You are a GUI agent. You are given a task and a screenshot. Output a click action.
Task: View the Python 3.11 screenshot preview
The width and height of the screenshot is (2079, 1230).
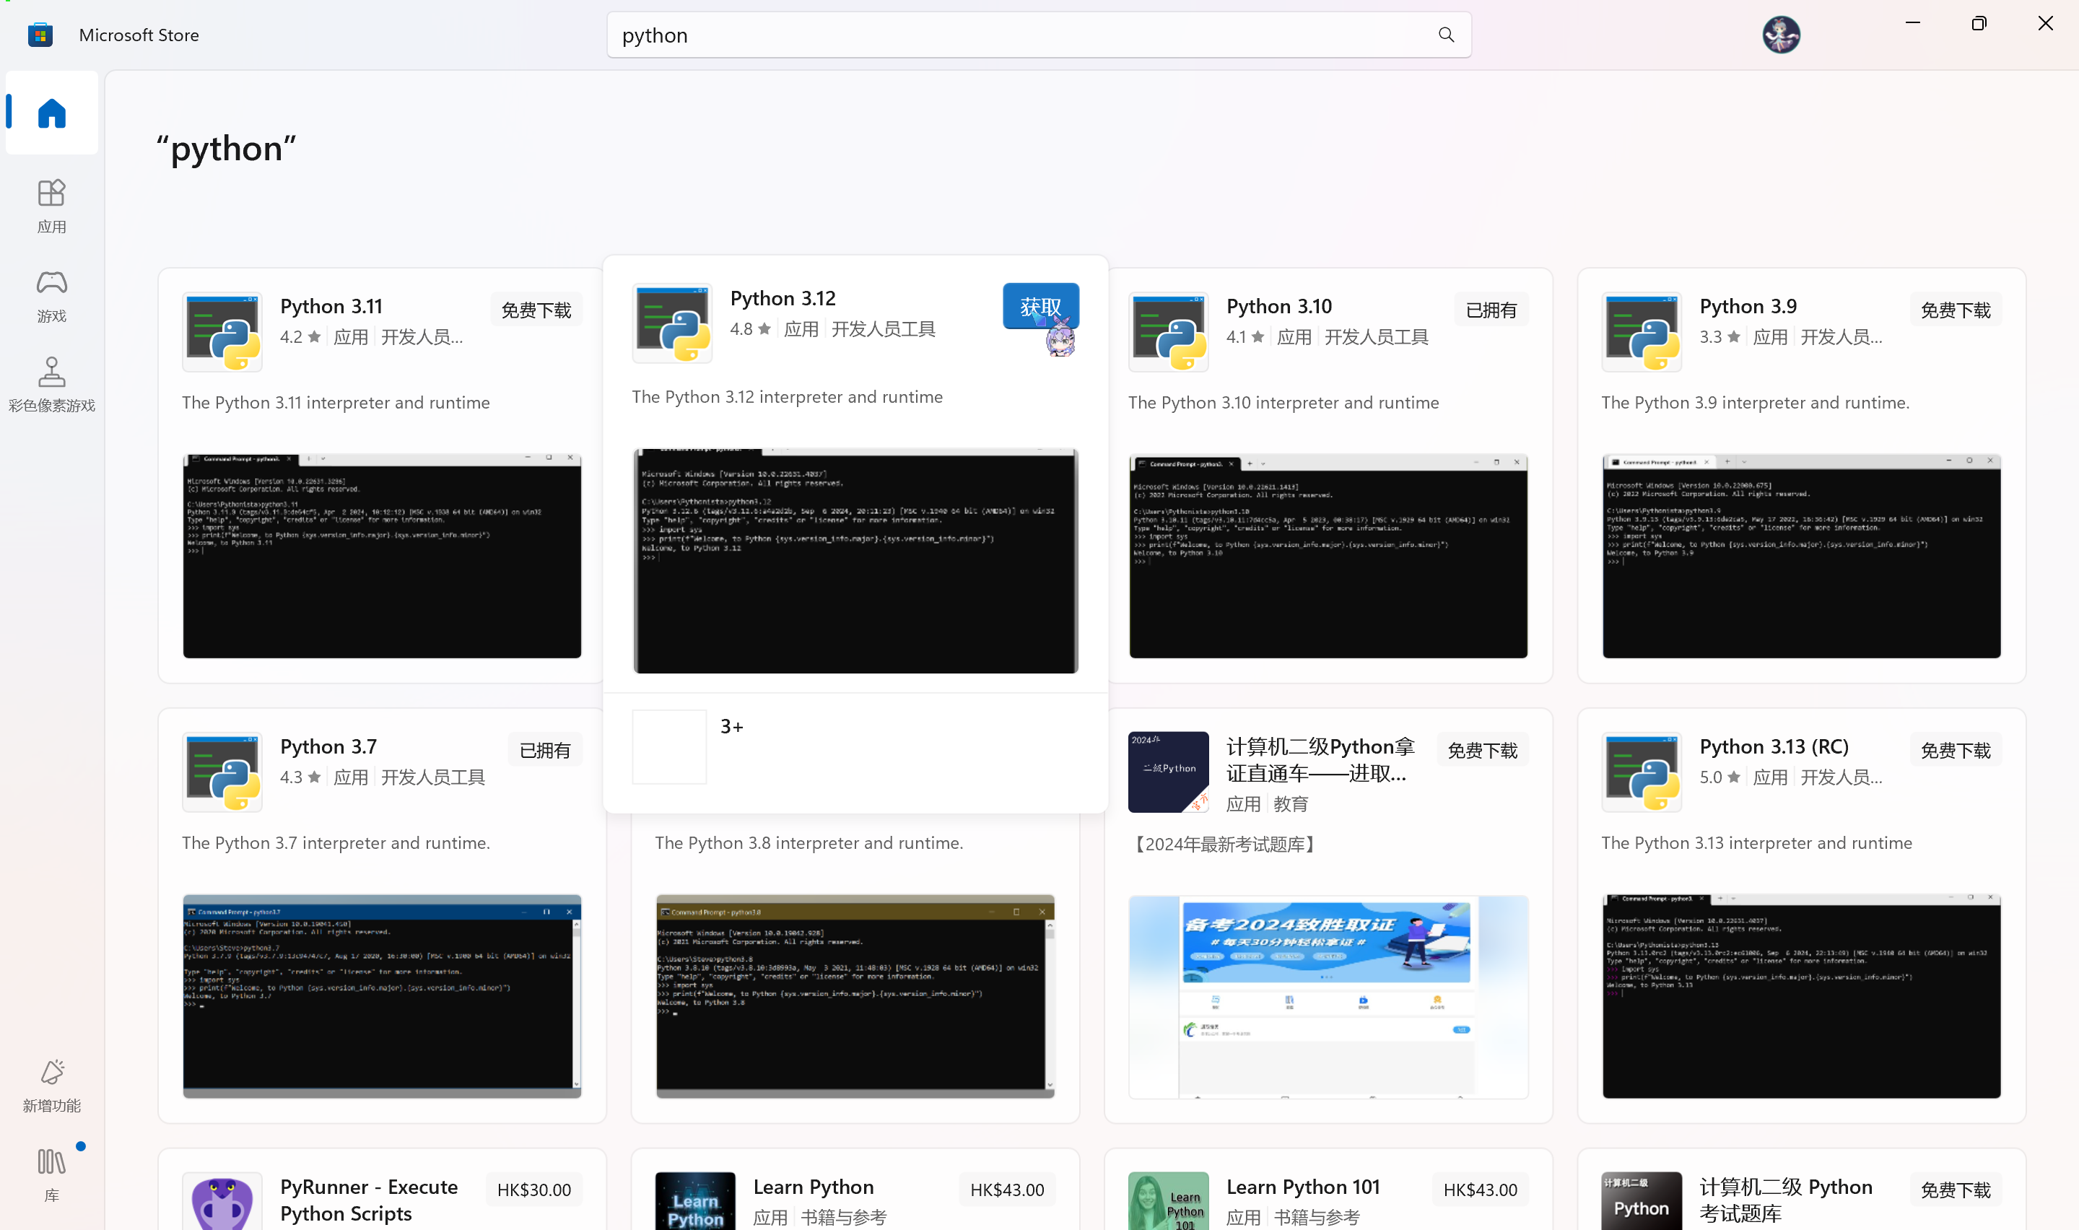pyautogui.click(x=381, y=555)
